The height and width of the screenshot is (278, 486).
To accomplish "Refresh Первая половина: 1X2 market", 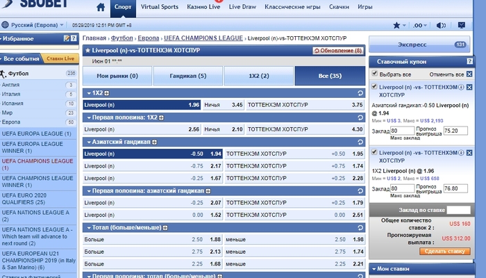I will pyautogui.click(x=360, y=117).
